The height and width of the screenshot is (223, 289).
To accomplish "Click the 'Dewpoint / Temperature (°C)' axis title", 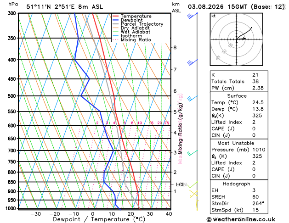I will click(x=99, y=219).
